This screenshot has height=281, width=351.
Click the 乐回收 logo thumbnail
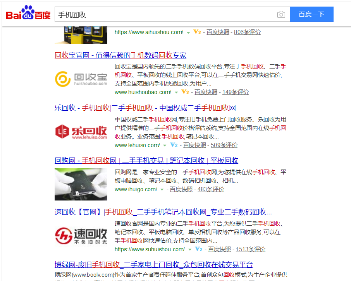coord(81,132)
